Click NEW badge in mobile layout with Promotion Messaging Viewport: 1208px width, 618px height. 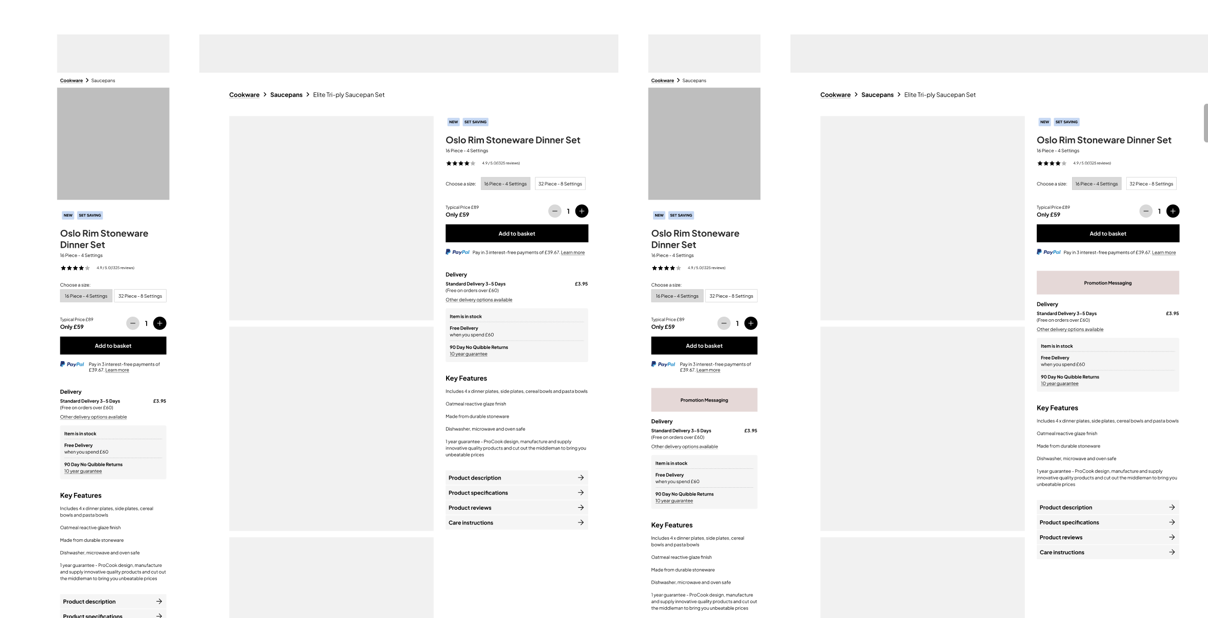pyautogui.click(x=659, y=216)
